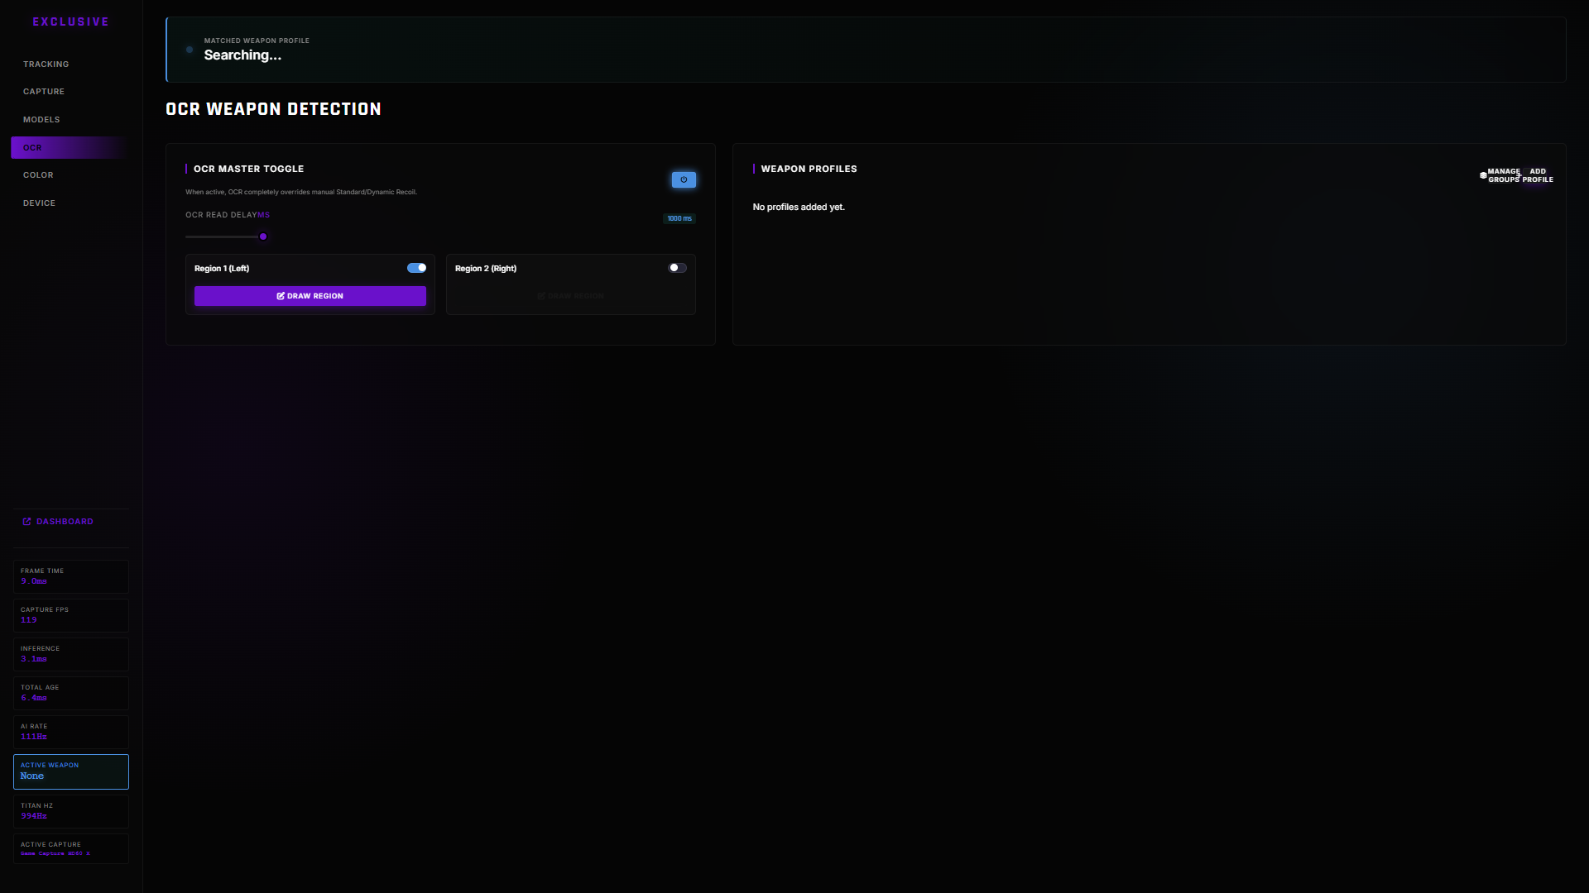Screen dimensions: 1589x893
Task: Open the Models section
Action: coord(41,120)
